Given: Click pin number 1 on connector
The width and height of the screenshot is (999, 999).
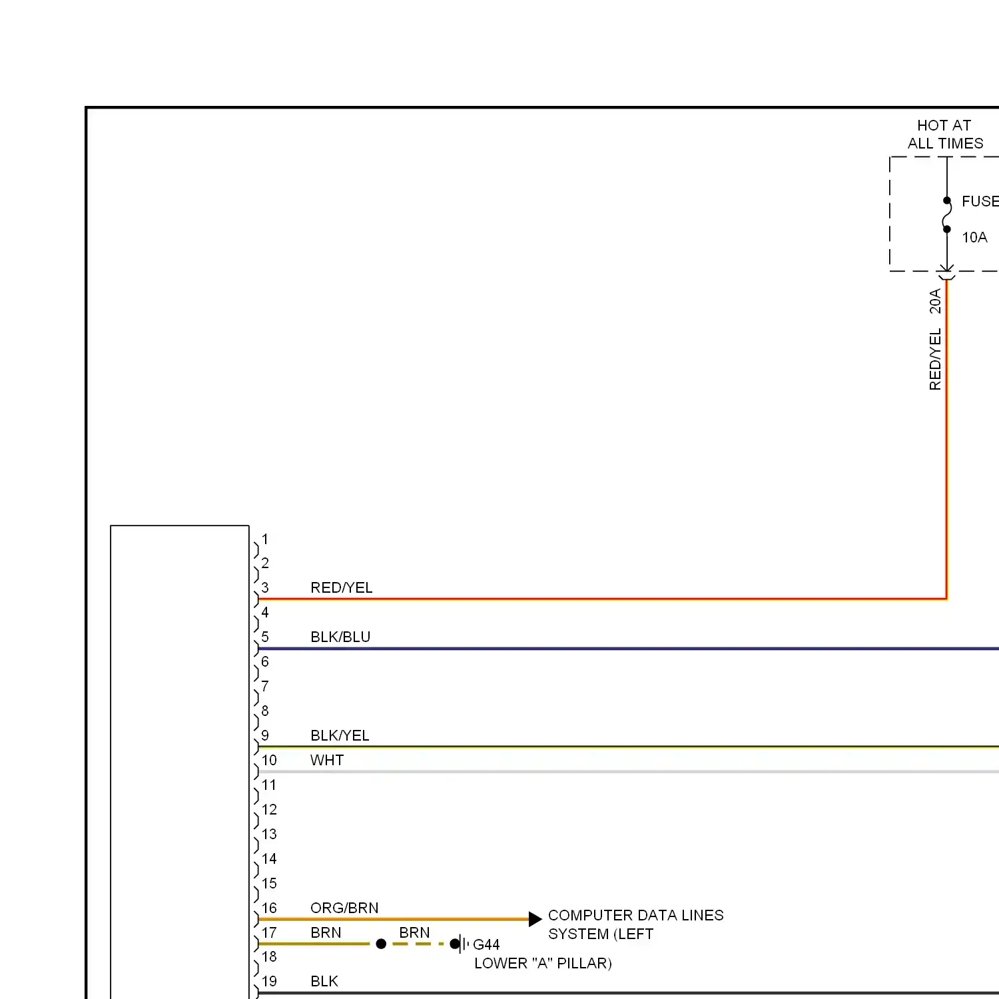Looking at the screenshot, I should tap(265, 539).
